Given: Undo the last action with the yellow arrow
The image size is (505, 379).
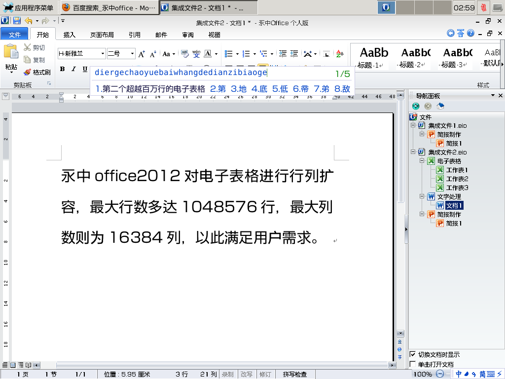Looking at the screenshot, I should pos(29,21).
